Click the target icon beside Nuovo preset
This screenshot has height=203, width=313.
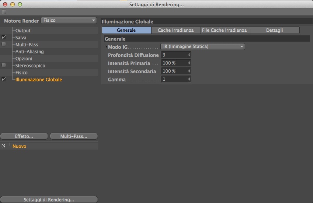3,146
